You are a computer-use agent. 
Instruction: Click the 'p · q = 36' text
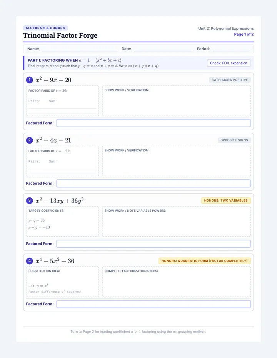point(37,220)
